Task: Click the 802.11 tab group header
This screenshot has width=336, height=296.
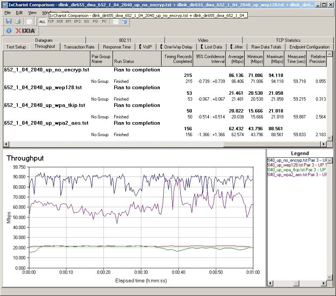Action: point(125,40)
